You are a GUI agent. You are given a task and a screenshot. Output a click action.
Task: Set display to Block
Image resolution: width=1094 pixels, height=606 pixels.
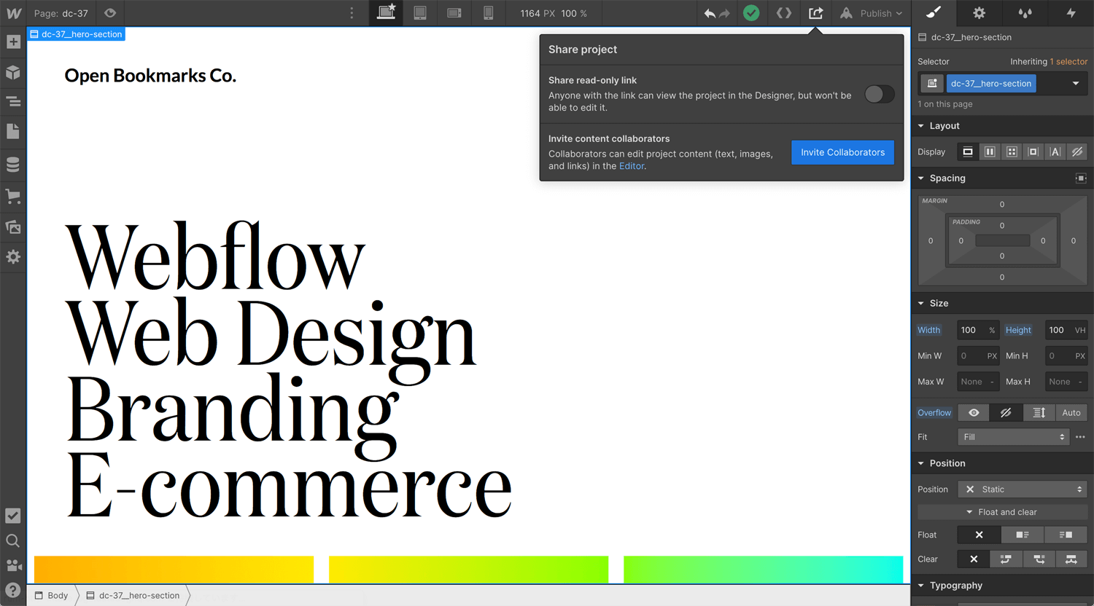tap(968, 151)
